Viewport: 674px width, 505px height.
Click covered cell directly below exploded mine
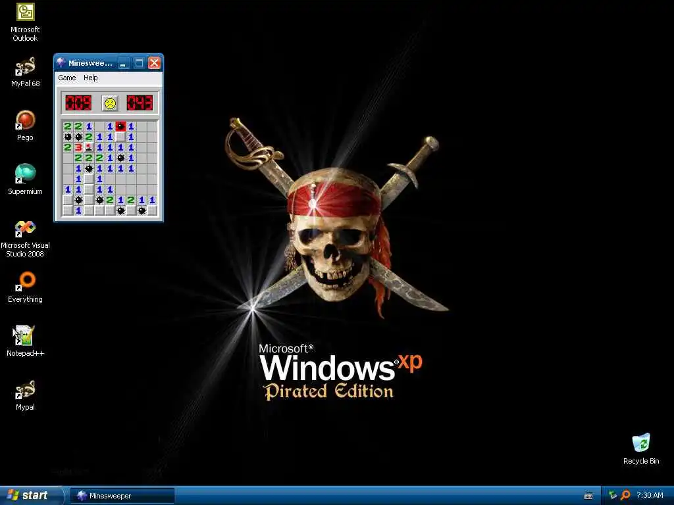tap(121, 137)
